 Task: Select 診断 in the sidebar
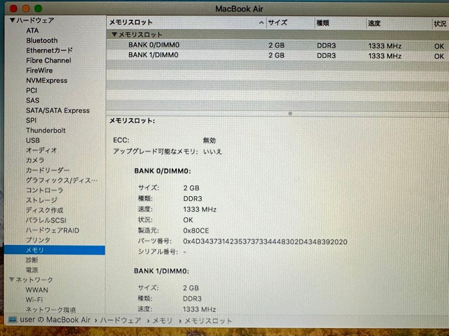[x=32, y=260]
